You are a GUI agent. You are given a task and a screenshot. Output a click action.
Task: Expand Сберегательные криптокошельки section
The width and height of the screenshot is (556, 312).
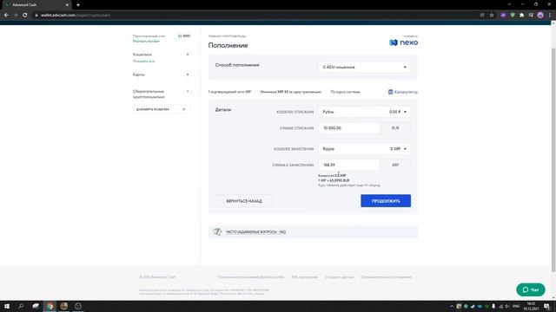point(188,92)
